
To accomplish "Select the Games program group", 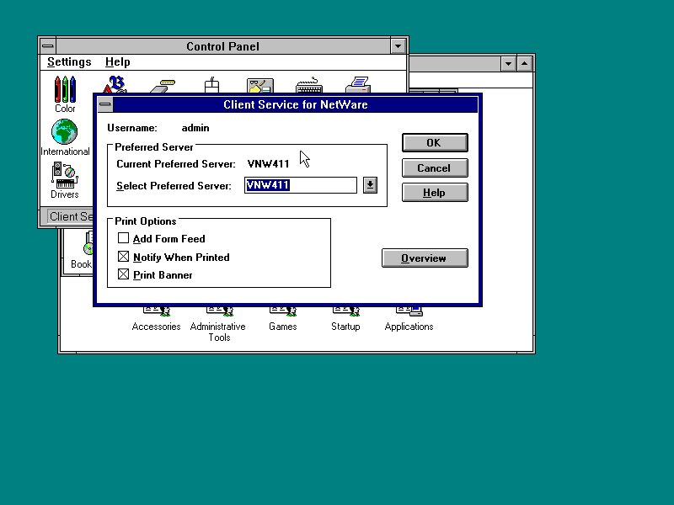I will click(283, 319).
